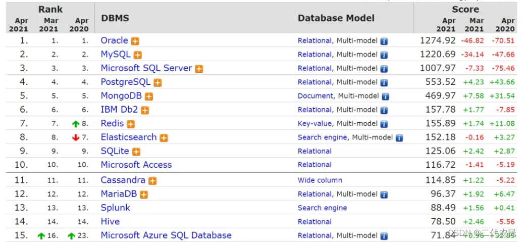Click the info icon in Oracle row
This screenshot has height=242, width=524.
click(384, 41)
